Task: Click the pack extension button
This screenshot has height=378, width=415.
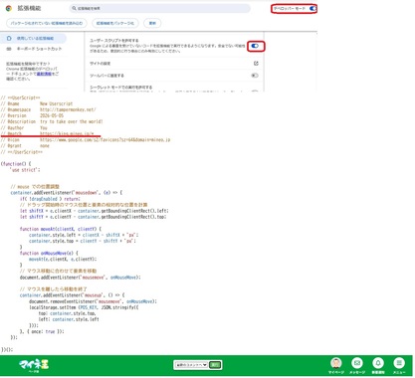Action: 115,23
